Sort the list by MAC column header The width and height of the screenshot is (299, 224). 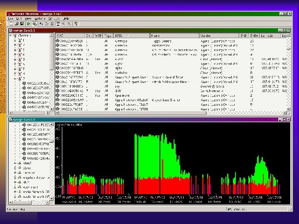[70, 36]
